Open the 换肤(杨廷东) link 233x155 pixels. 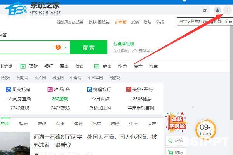[99, 22]
